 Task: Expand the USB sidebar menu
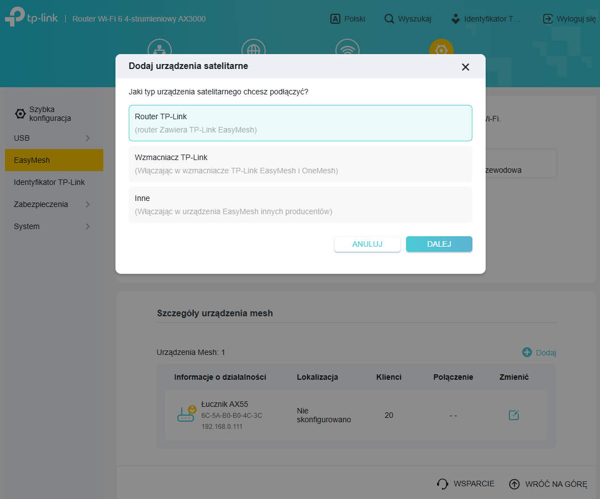click(54, 138)
